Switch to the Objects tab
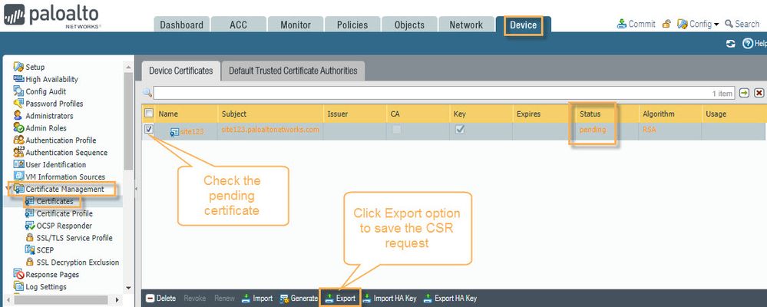767x307 pixels. tap(409, 25)
